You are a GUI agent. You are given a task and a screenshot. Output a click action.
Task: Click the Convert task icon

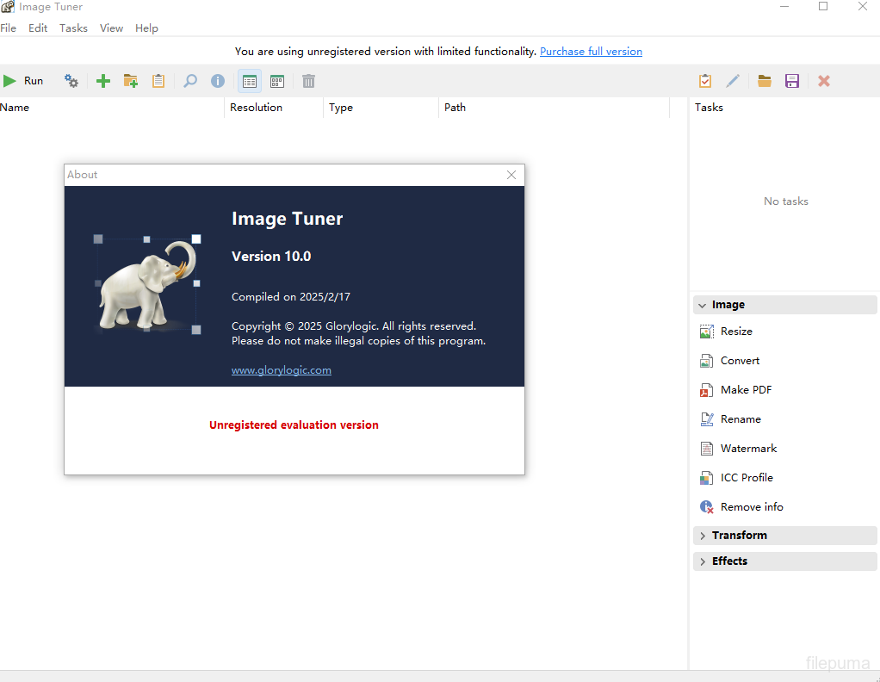707,361
